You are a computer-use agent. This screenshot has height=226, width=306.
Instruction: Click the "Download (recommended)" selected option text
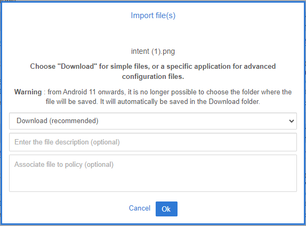coord(58,121)
